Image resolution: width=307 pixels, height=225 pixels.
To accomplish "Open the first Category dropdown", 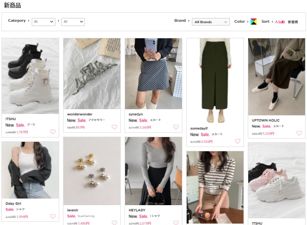I will tap(44, 22).
